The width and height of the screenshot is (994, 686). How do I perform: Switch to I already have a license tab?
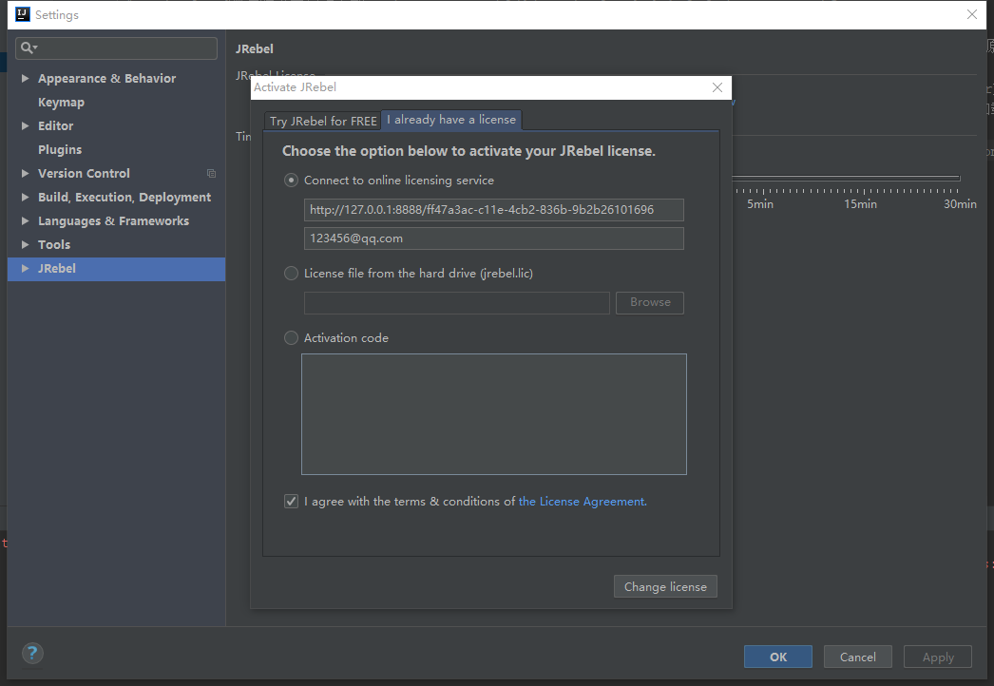pyautogui.click(x=451, y=119)
